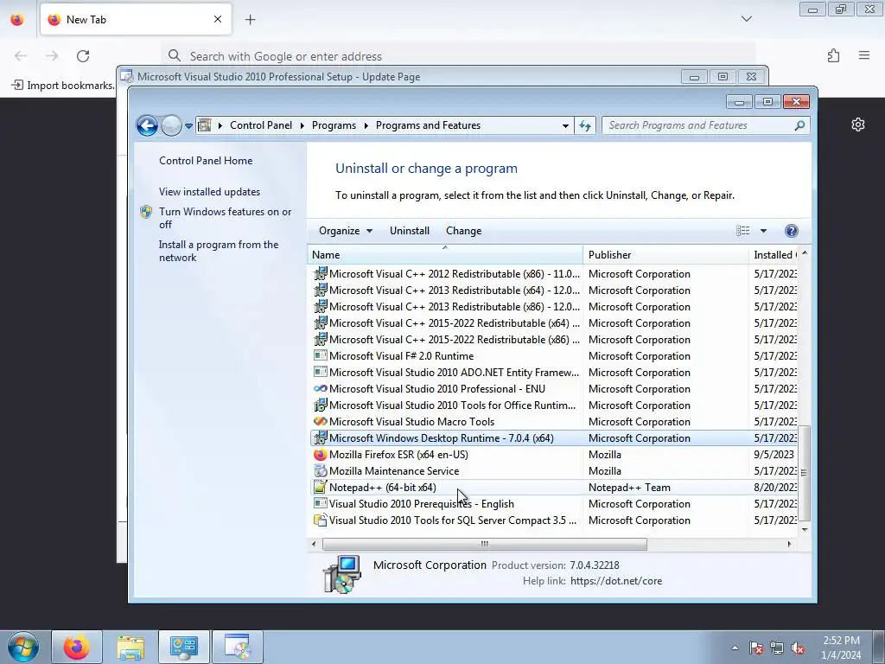885x664 pixels.
Task: Open a new tab in Firefox
Action: pos(250,19)
